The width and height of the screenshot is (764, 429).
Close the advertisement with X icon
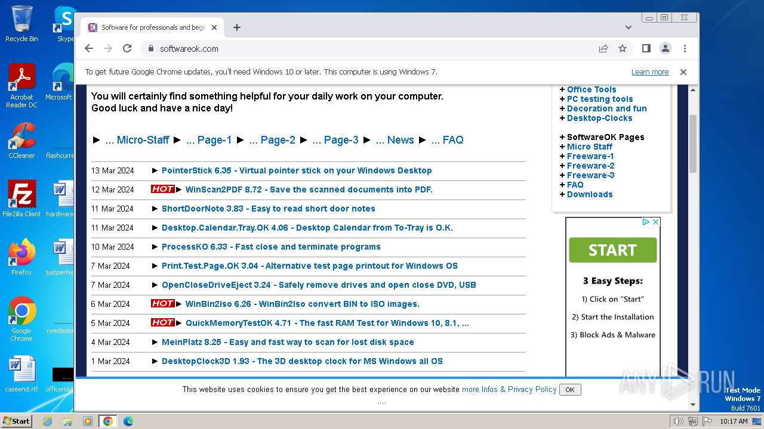(655, 222)
